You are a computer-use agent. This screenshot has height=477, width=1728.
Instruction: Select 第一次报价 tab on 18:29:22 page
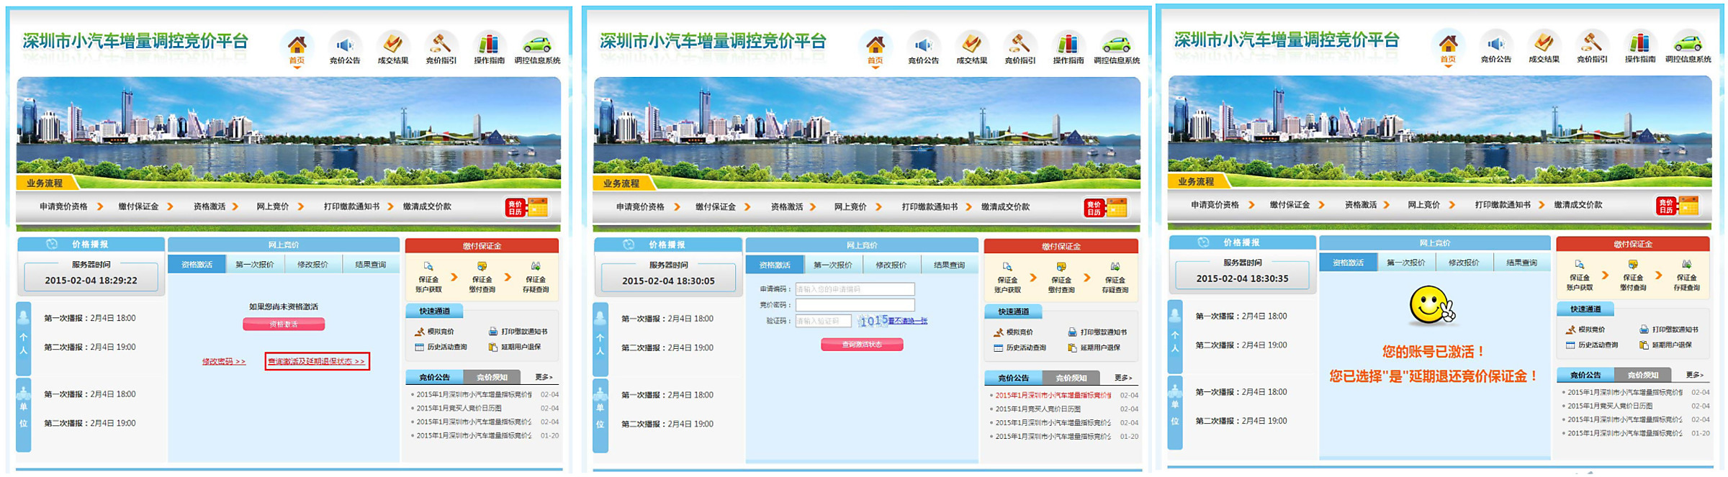[x=255, y=265]
